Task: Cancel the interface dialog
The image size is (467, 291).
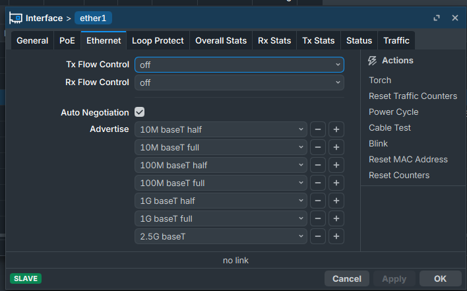Action: tap(346, 278)
